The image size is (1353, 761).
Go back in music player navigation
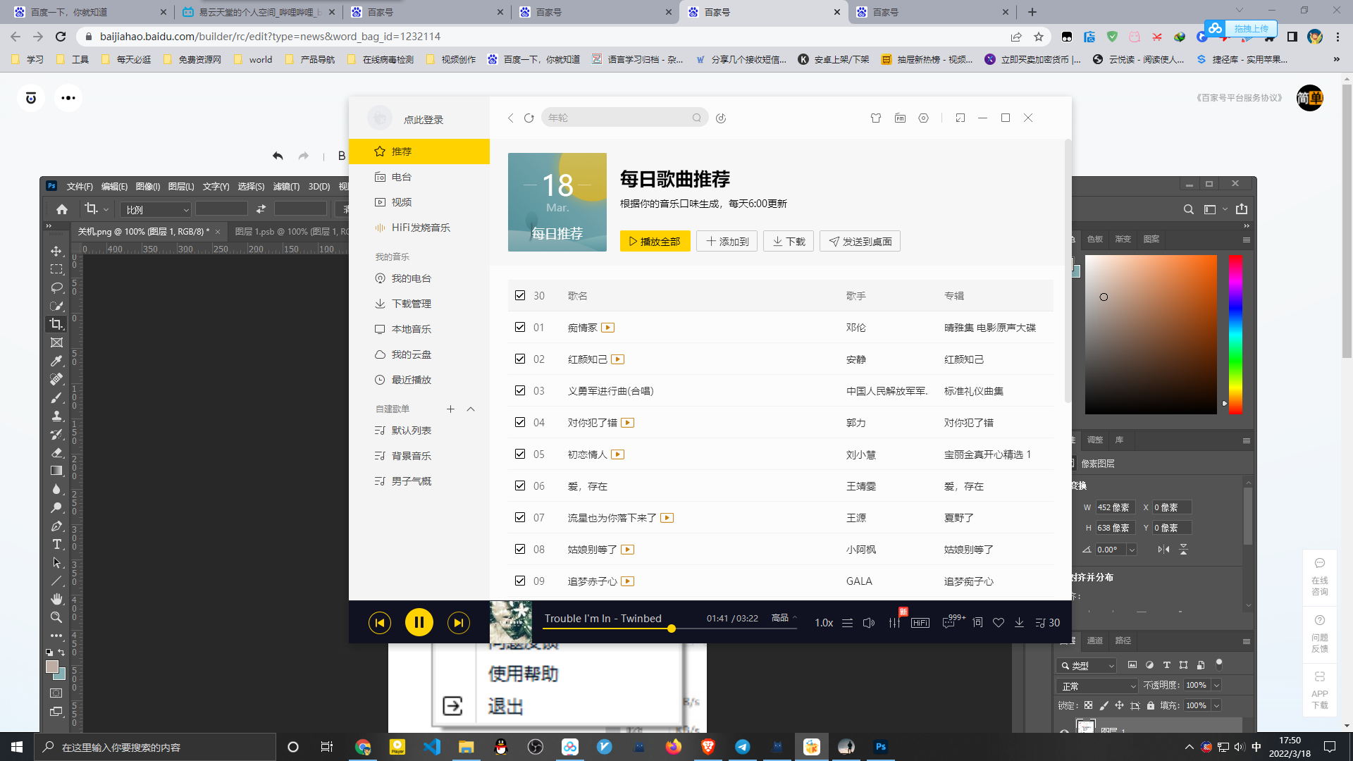click(511, 118)
